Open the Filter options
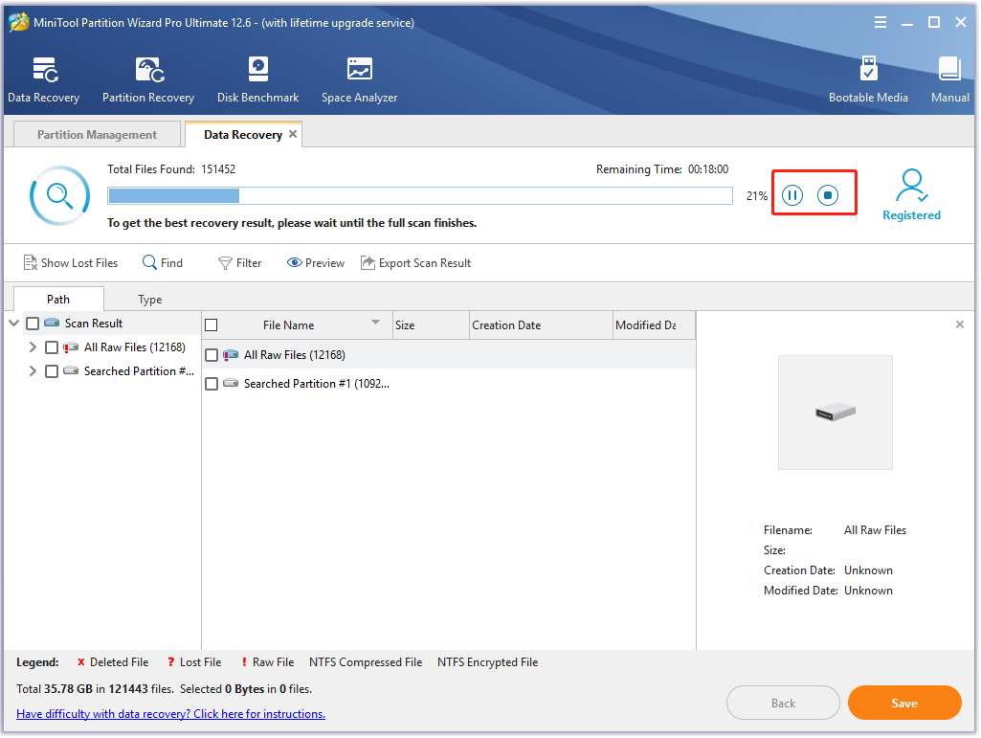 239,263
